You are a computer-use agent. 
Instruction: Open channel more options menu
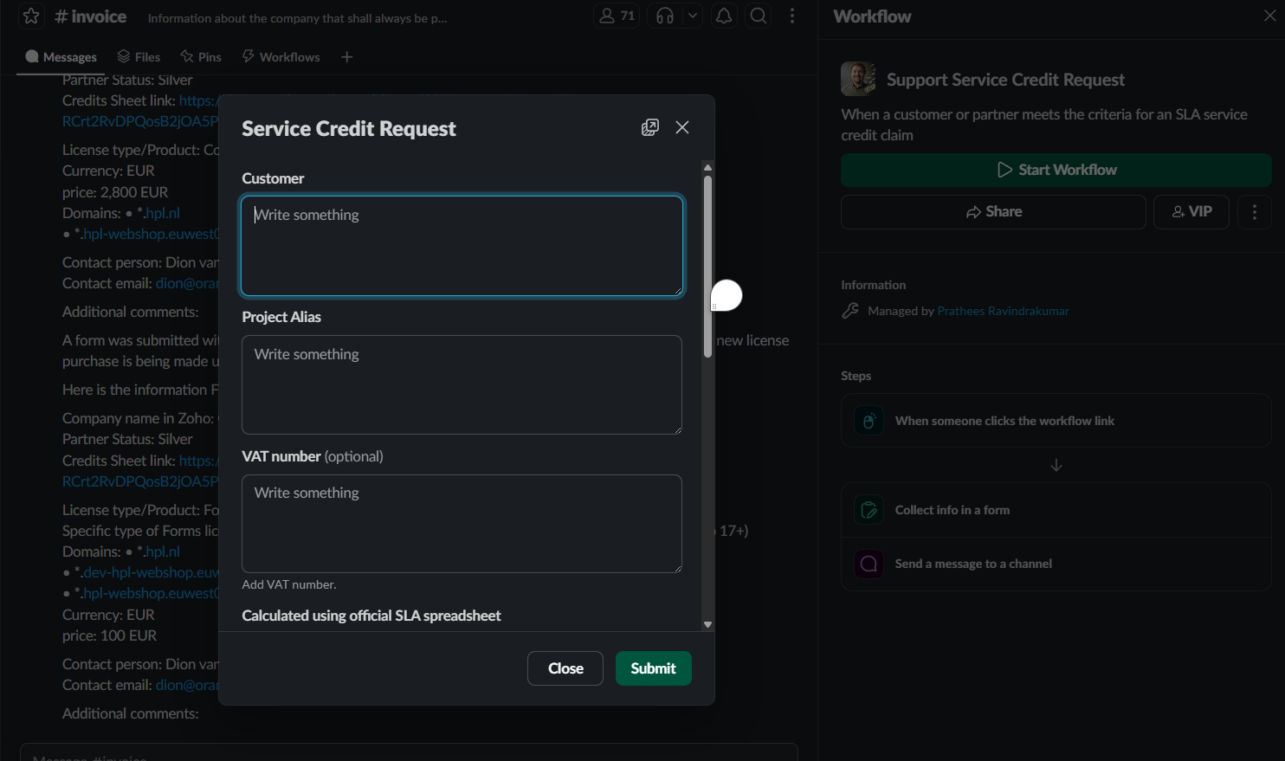pyautogui.click(x=792, y=16)
